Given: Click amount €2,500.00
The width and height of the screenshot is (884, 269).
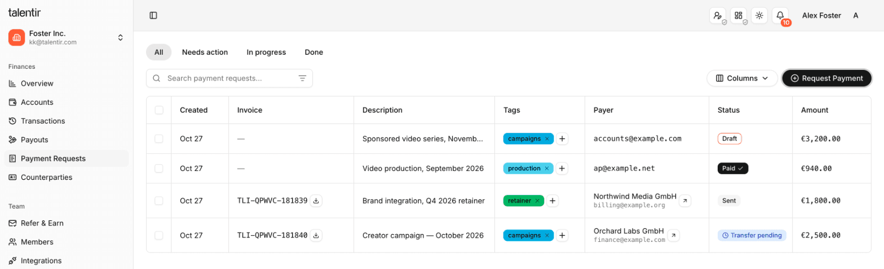Looking at the screenshot, I should (x=821, y=235).
